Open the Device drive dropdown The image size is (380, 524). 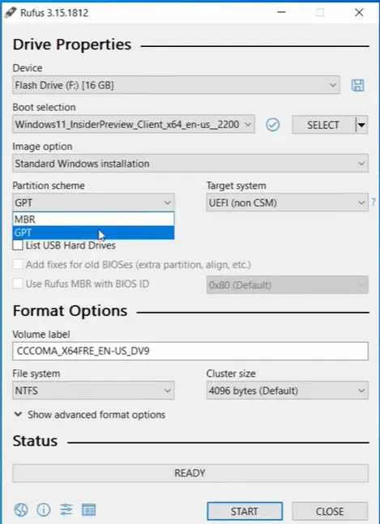[176, 85]
